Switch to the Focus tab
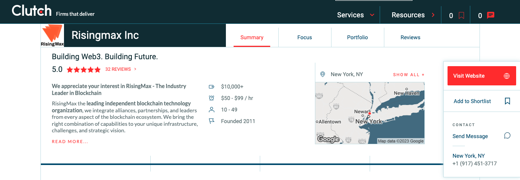Image resolution: width=520 pixels, height=180 pixels. 305,37
